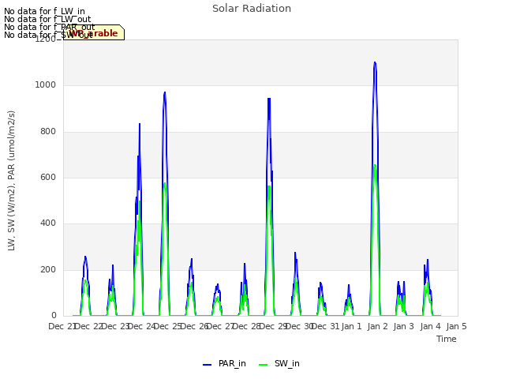The image size is (505, 379).
Task: Click the Jan 2 green SW_in peak
Action: (375, 165)
